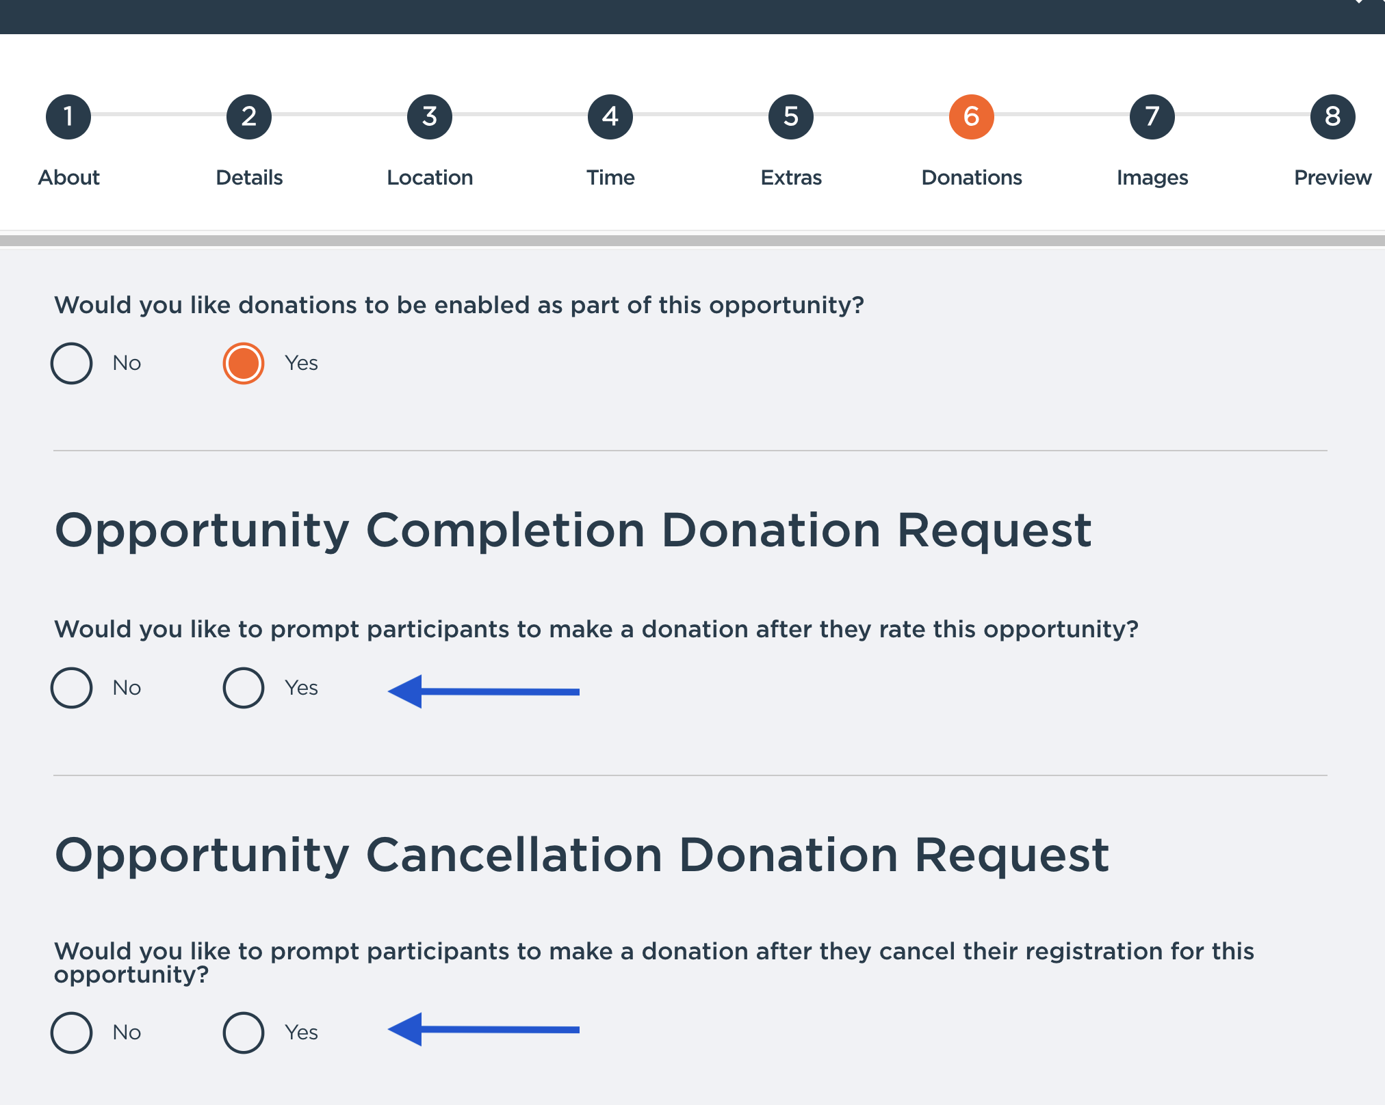Jump to the Preview step label
1385x1105 pixels.
pyautogui.click(x=1332, y=178)
